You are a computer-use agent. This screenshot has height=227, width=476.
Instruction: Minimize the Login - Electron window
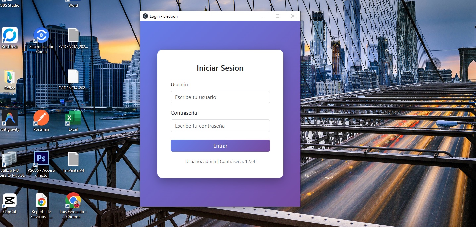tap(263, 16)
